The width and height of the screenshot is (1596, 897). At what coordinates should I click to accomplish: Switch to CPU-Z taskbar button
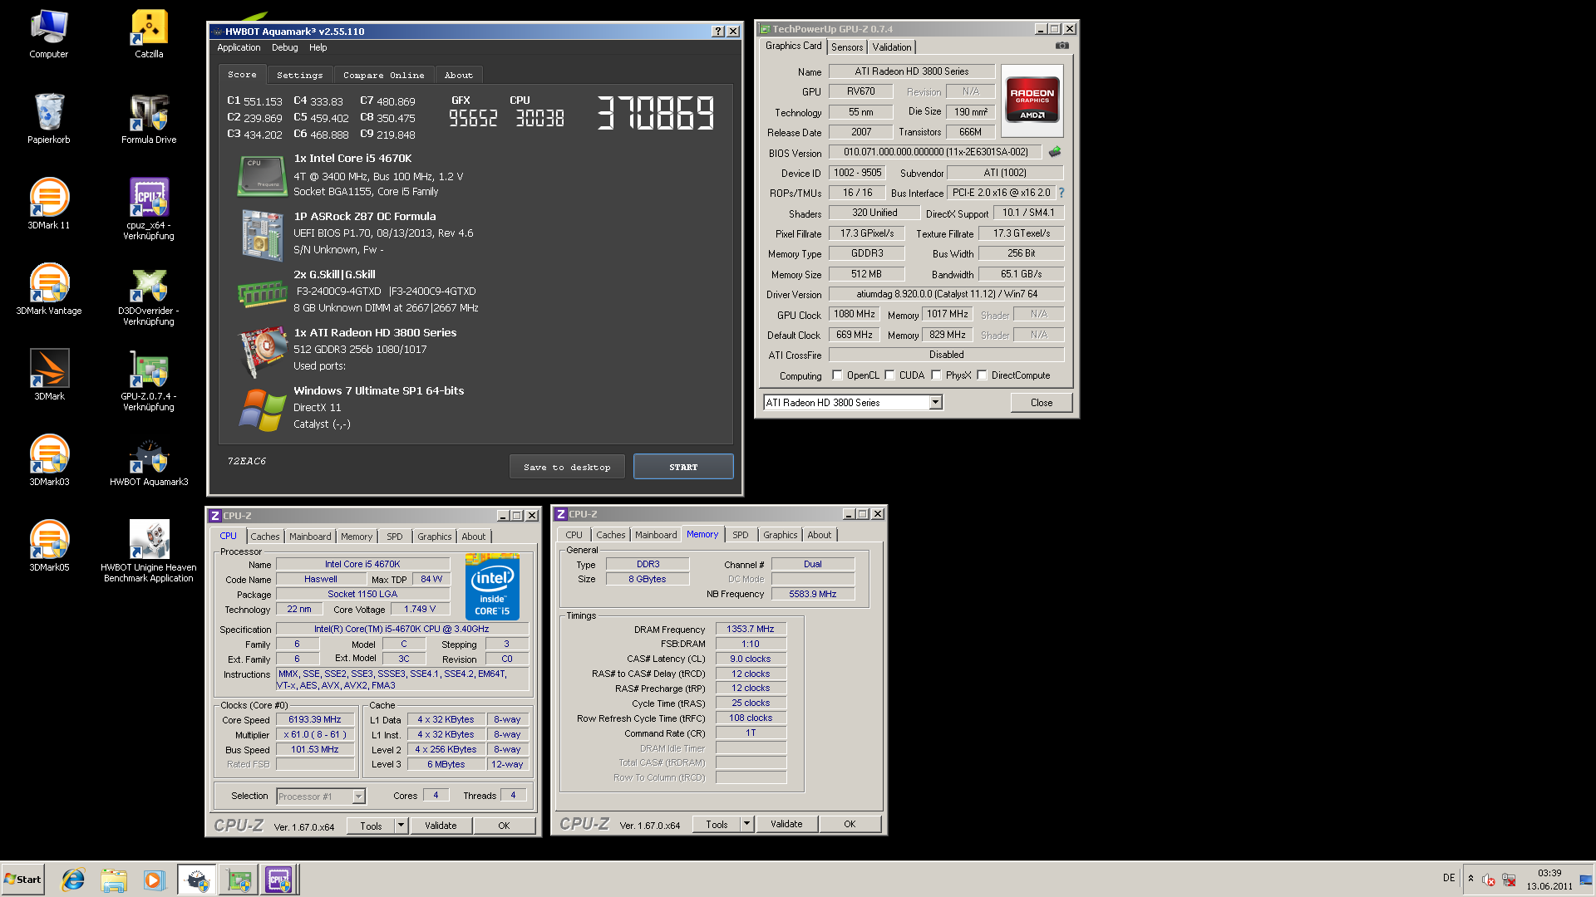[x=278, y=880]
